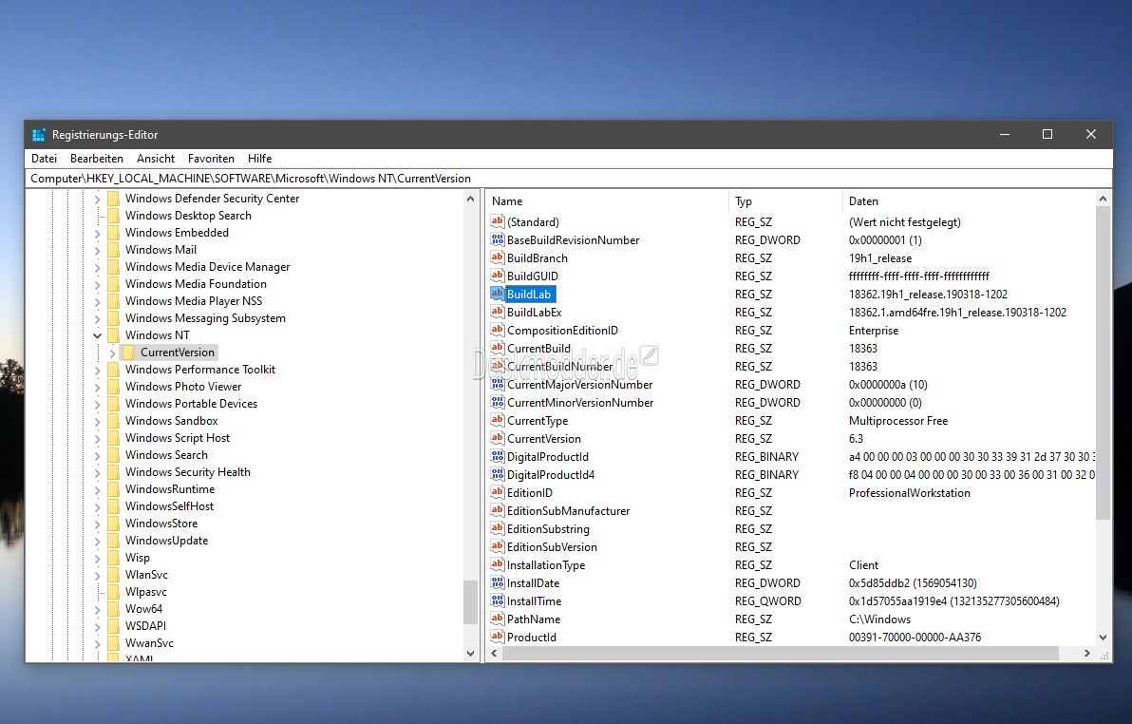Screen dimensions: 1132x724
Task: Click the data cell '19h1_release'
Action: pyautogui.click(x=880, y=257)
